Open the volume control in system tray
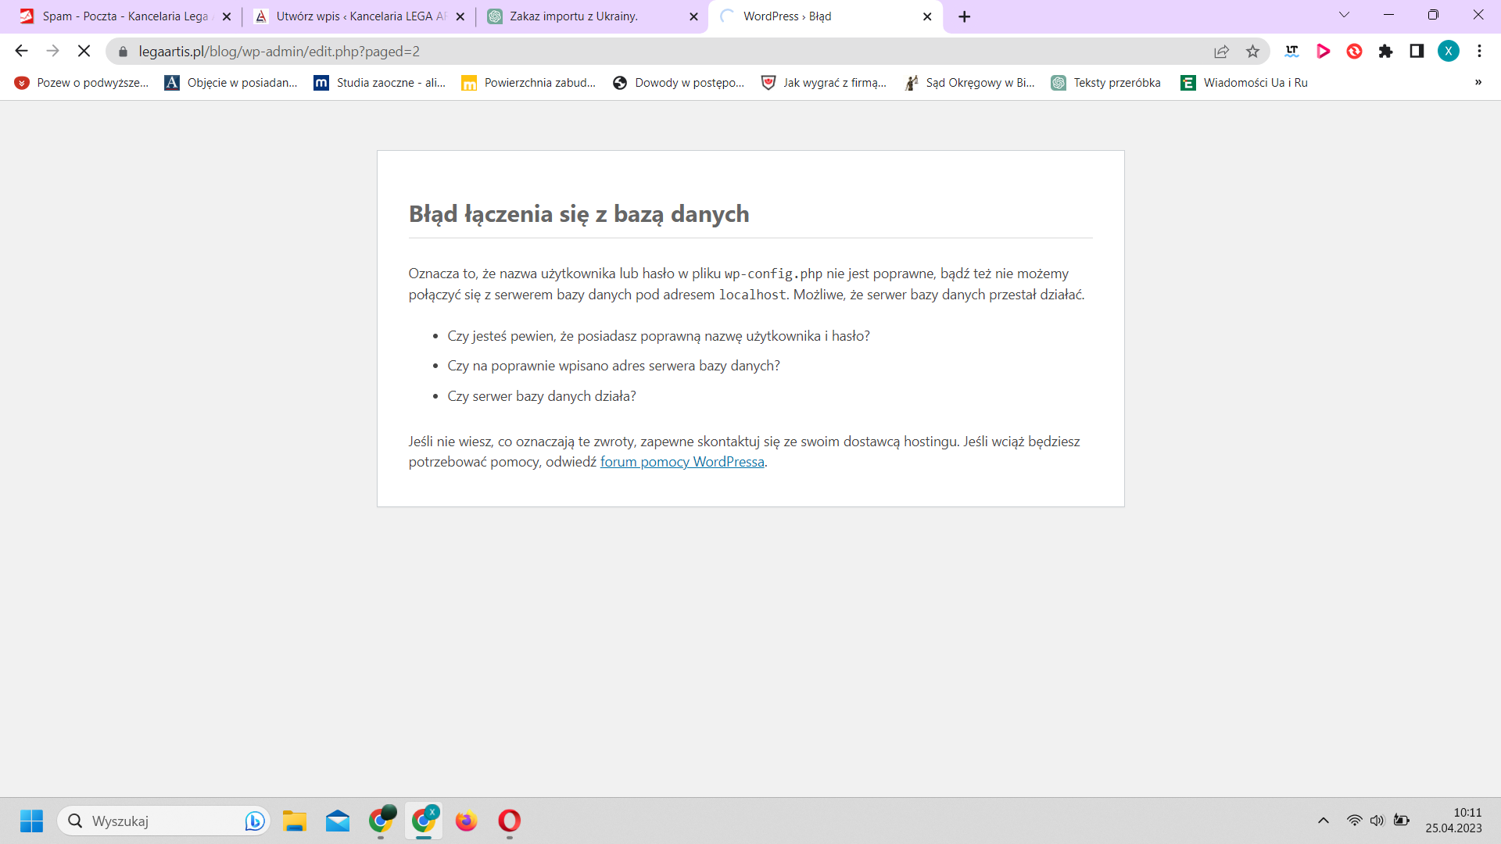1501x844 pixels. [1377, 821]
